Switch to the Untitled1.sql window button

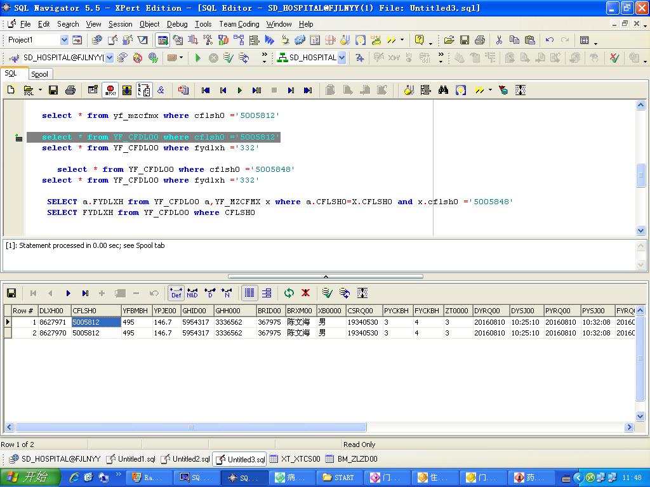click(131, 459)
